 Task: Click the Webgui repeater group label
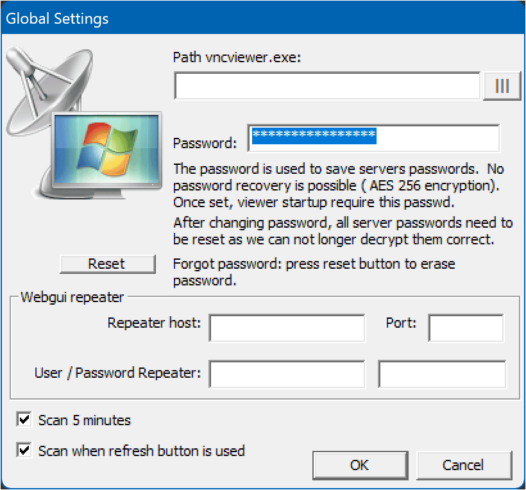point(72,297)
